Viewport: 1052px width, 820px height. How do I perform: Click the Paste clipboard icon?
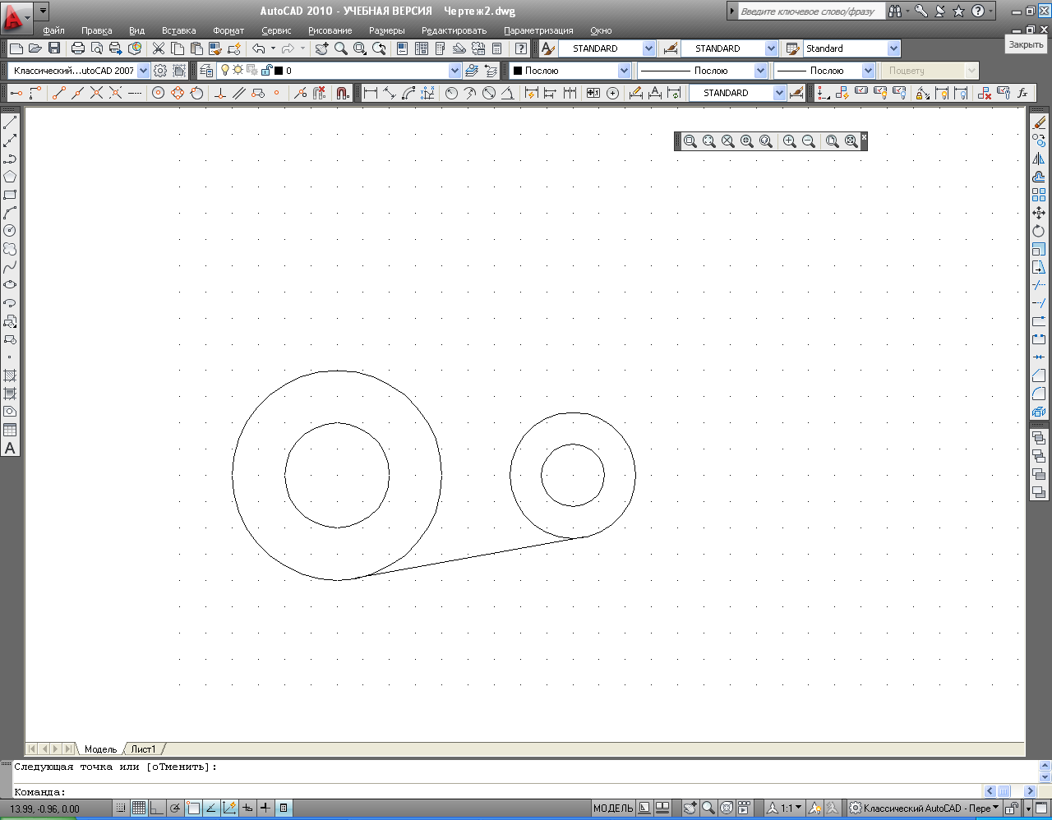click(196, 48)
